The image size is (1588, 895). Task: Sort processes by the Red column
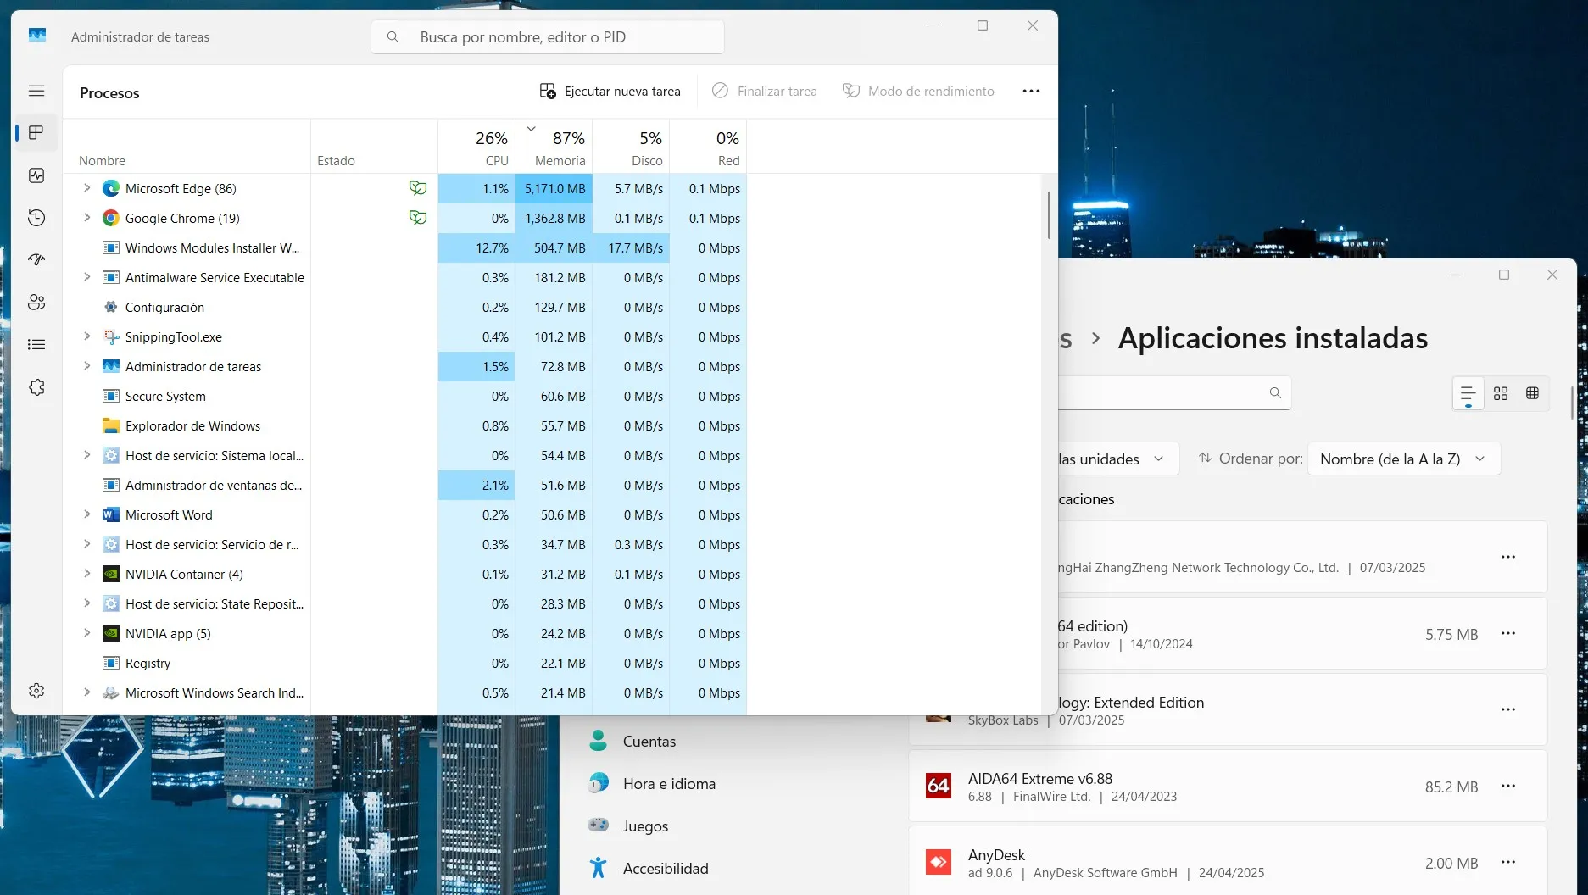coord(708,147)
